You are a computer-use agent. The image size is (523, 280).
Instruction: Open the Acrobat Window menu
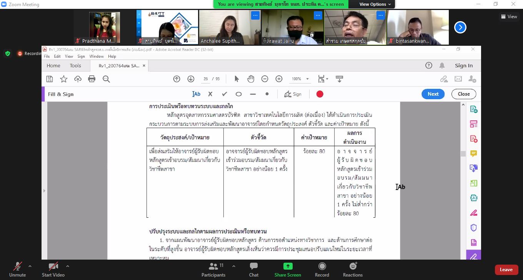97,56
